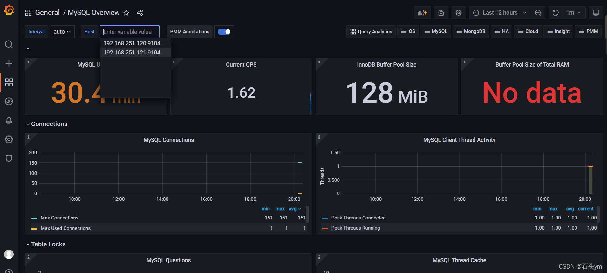Toggle Peak Threads Connected series in legend
The height and width of the screenshot is (273, 607).
point(358,218)
